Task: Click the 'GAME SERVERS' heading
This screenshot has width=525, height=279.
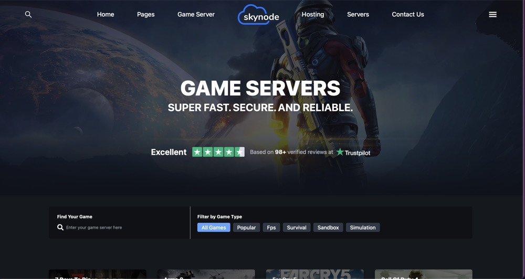Action: click(x=260, y=88)
